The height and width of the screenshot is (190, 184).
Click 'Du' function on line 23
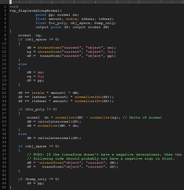tap(99, 97)
